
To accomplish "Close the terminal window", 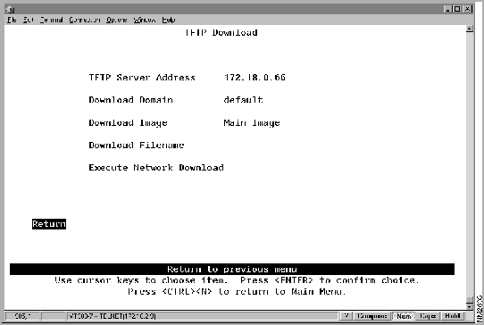I will click(468, 9).
